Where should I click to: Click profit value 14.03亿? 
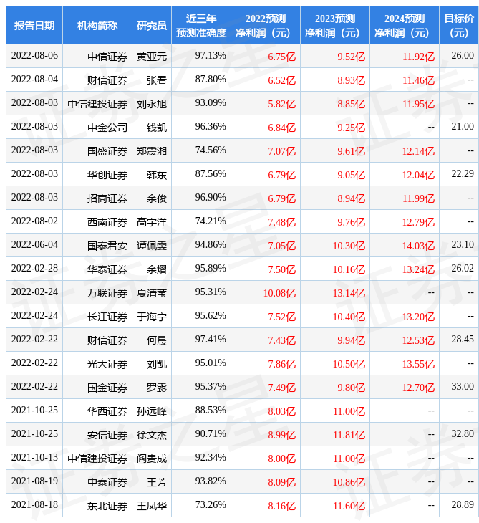(418, 246)
